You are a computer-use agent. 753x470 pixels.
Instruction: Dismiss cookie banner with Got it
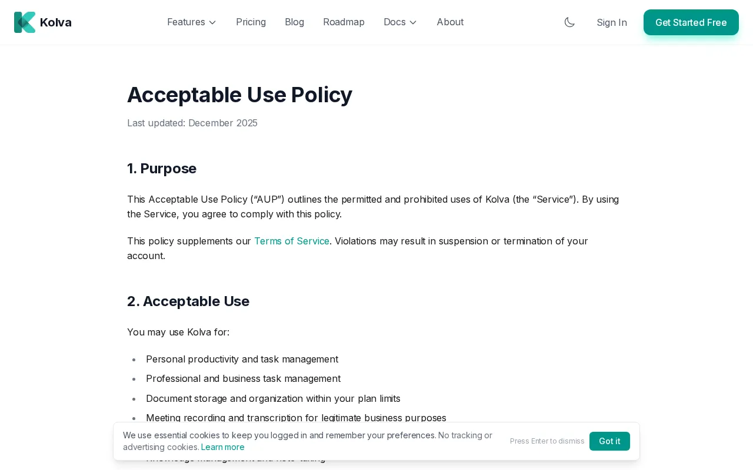click(x=609, y=441)
